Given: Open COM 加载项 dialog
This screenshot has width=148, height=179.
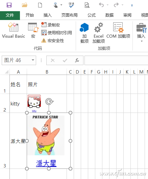Looking at the screenshot, I should (118, 31).
